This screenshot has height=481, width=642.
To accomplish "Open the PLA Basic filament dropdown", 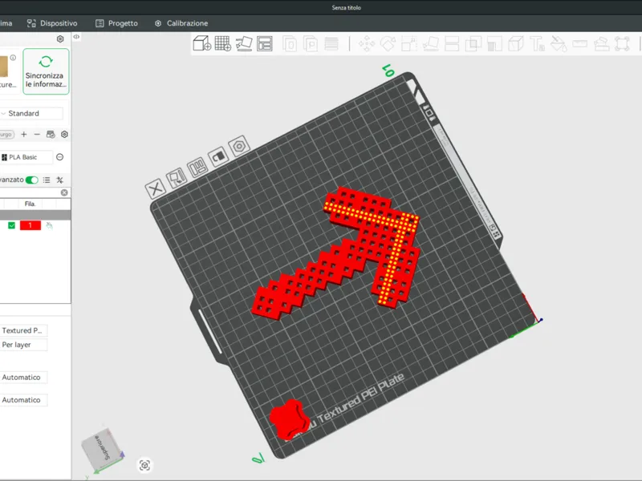I will coord(26,157).
